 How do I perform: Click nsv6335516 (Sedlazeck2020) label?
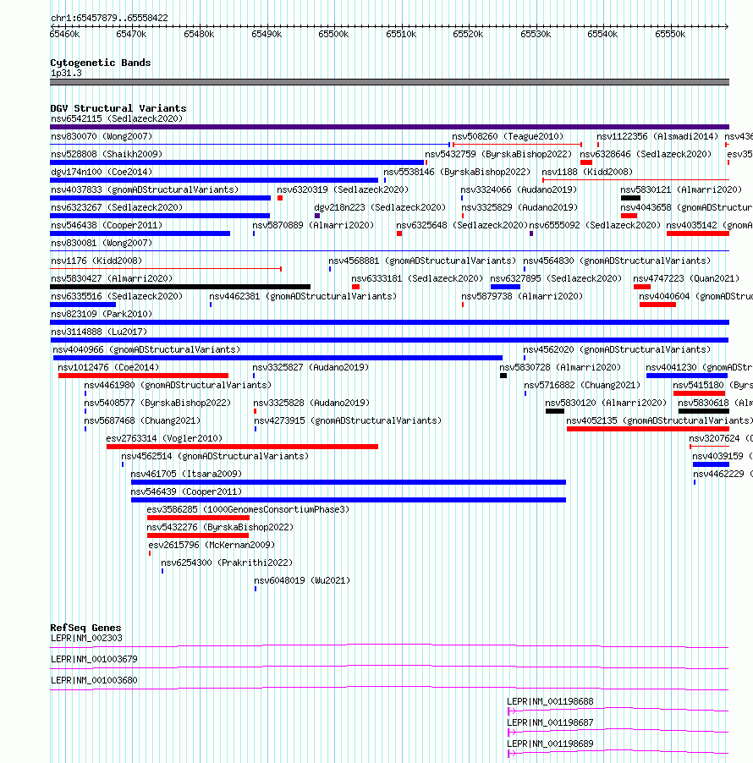[117, 296]
